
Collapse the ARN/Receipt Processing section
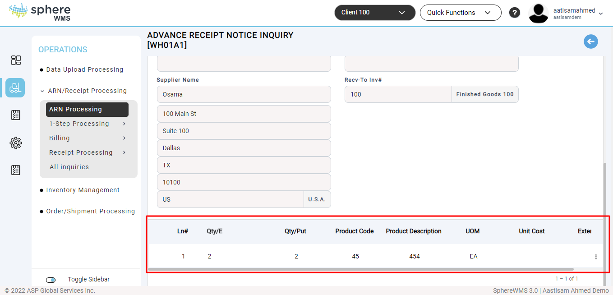87,91
